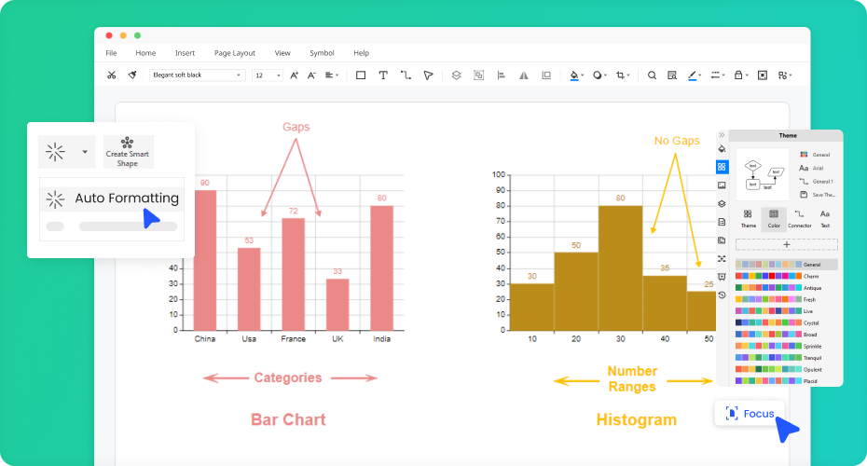Open the Symbol menu

click(x=322, y=53)
